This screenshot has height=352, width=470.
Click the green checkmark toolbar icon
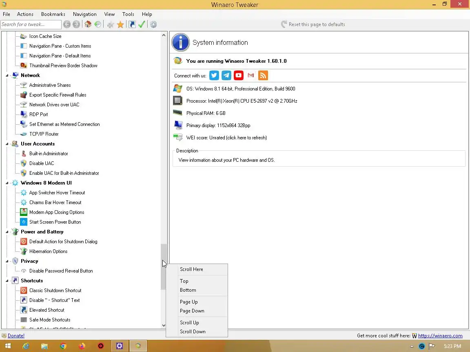click(142, 24)
